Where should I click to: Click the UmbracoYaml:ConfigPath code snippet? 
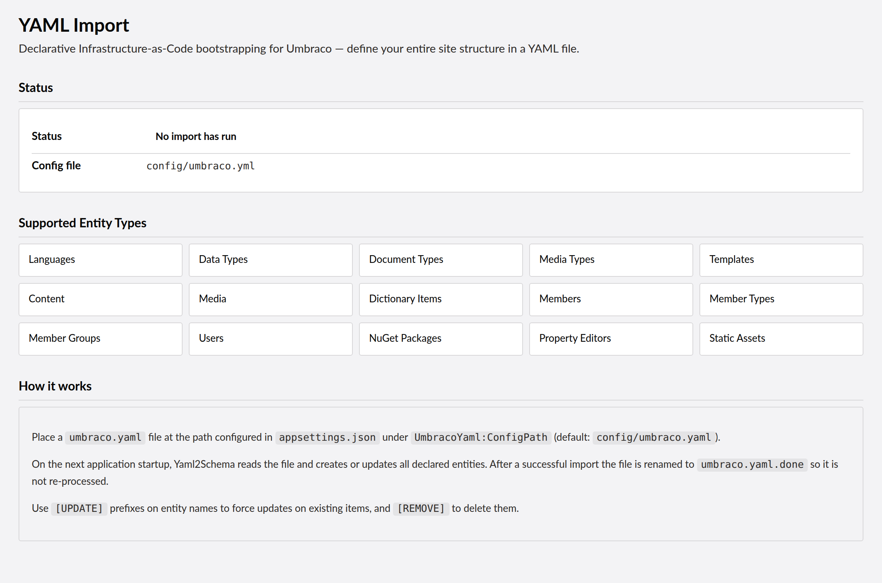(x=481, y=437)
